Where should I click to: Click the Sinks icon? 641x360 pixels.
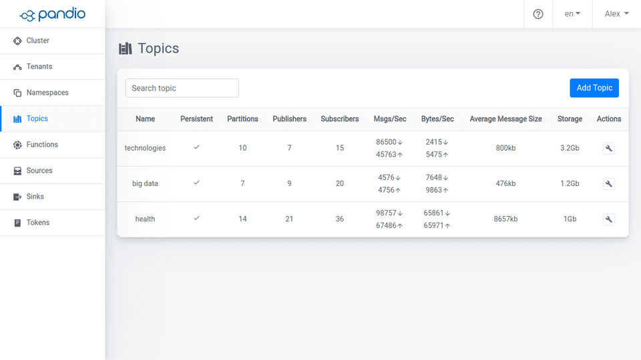click(x=17, y=197)
